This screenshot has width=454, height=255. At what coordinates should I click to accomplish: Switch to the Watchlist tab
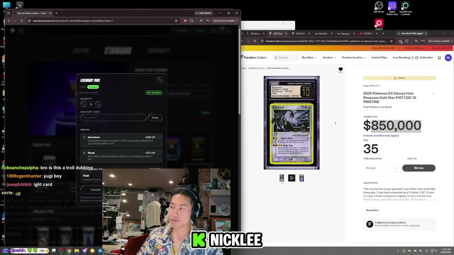pyautogui.click(x=323, y=34)
